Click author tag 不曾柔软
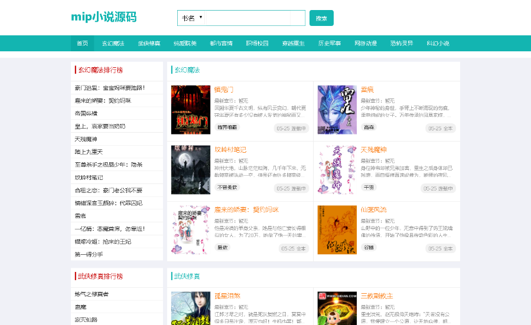 click(x=227, y=188)
